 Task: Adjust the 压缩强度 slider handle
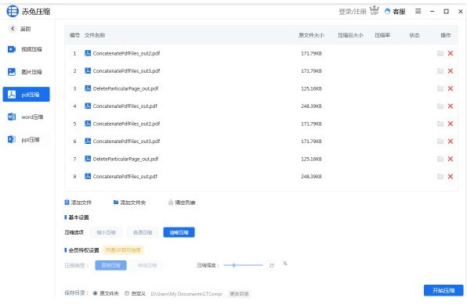point(233,265)
